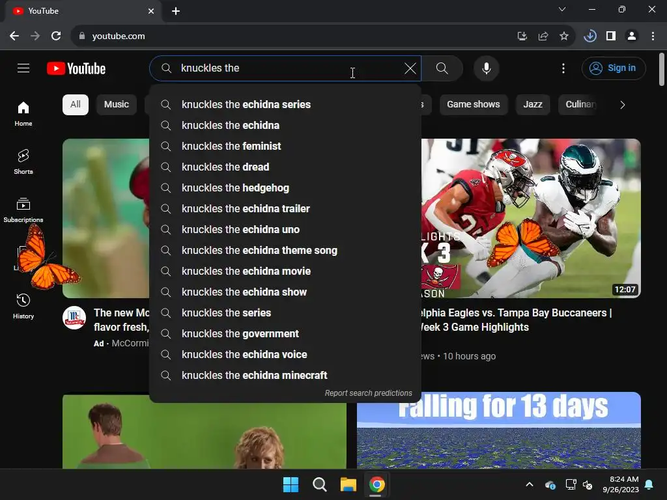Choose suggestion 'knuckles the echidna series'
Viewport: 667px width, 500px height.
[x=285, y=105]
